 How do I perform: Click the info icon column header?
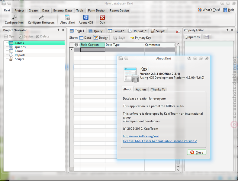point(76,45)
